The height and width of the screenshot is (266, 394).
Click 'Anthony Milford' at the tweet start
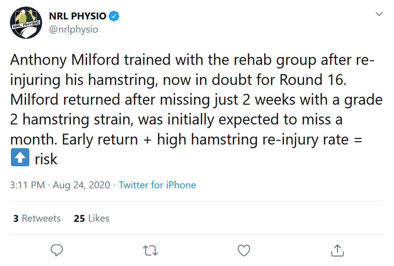coord(65,60)
